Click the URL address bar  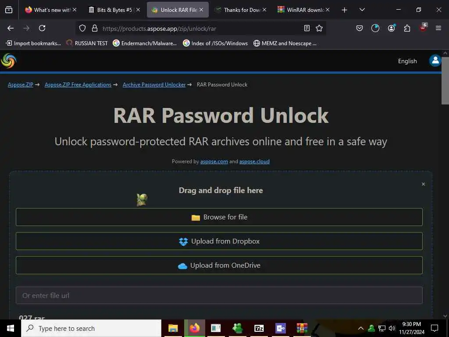click(x=200, y=29)
